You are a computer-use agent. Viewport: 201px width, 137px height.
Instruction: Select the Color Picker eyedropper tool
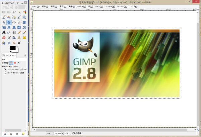(x=19, y=17)
